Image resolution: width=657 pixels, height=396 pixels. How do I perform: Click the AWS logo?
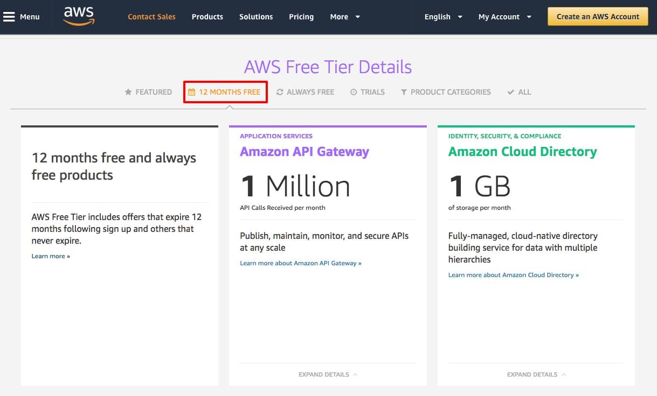coord(79,16)
